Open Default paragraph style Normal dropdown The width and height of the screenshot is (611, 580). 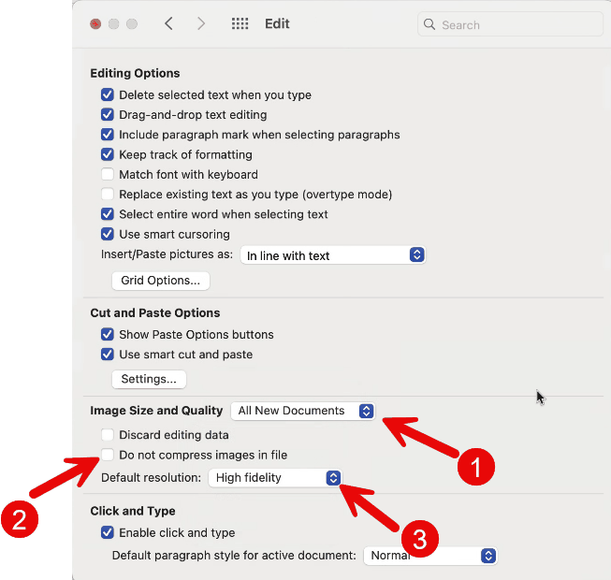point(430,556)
